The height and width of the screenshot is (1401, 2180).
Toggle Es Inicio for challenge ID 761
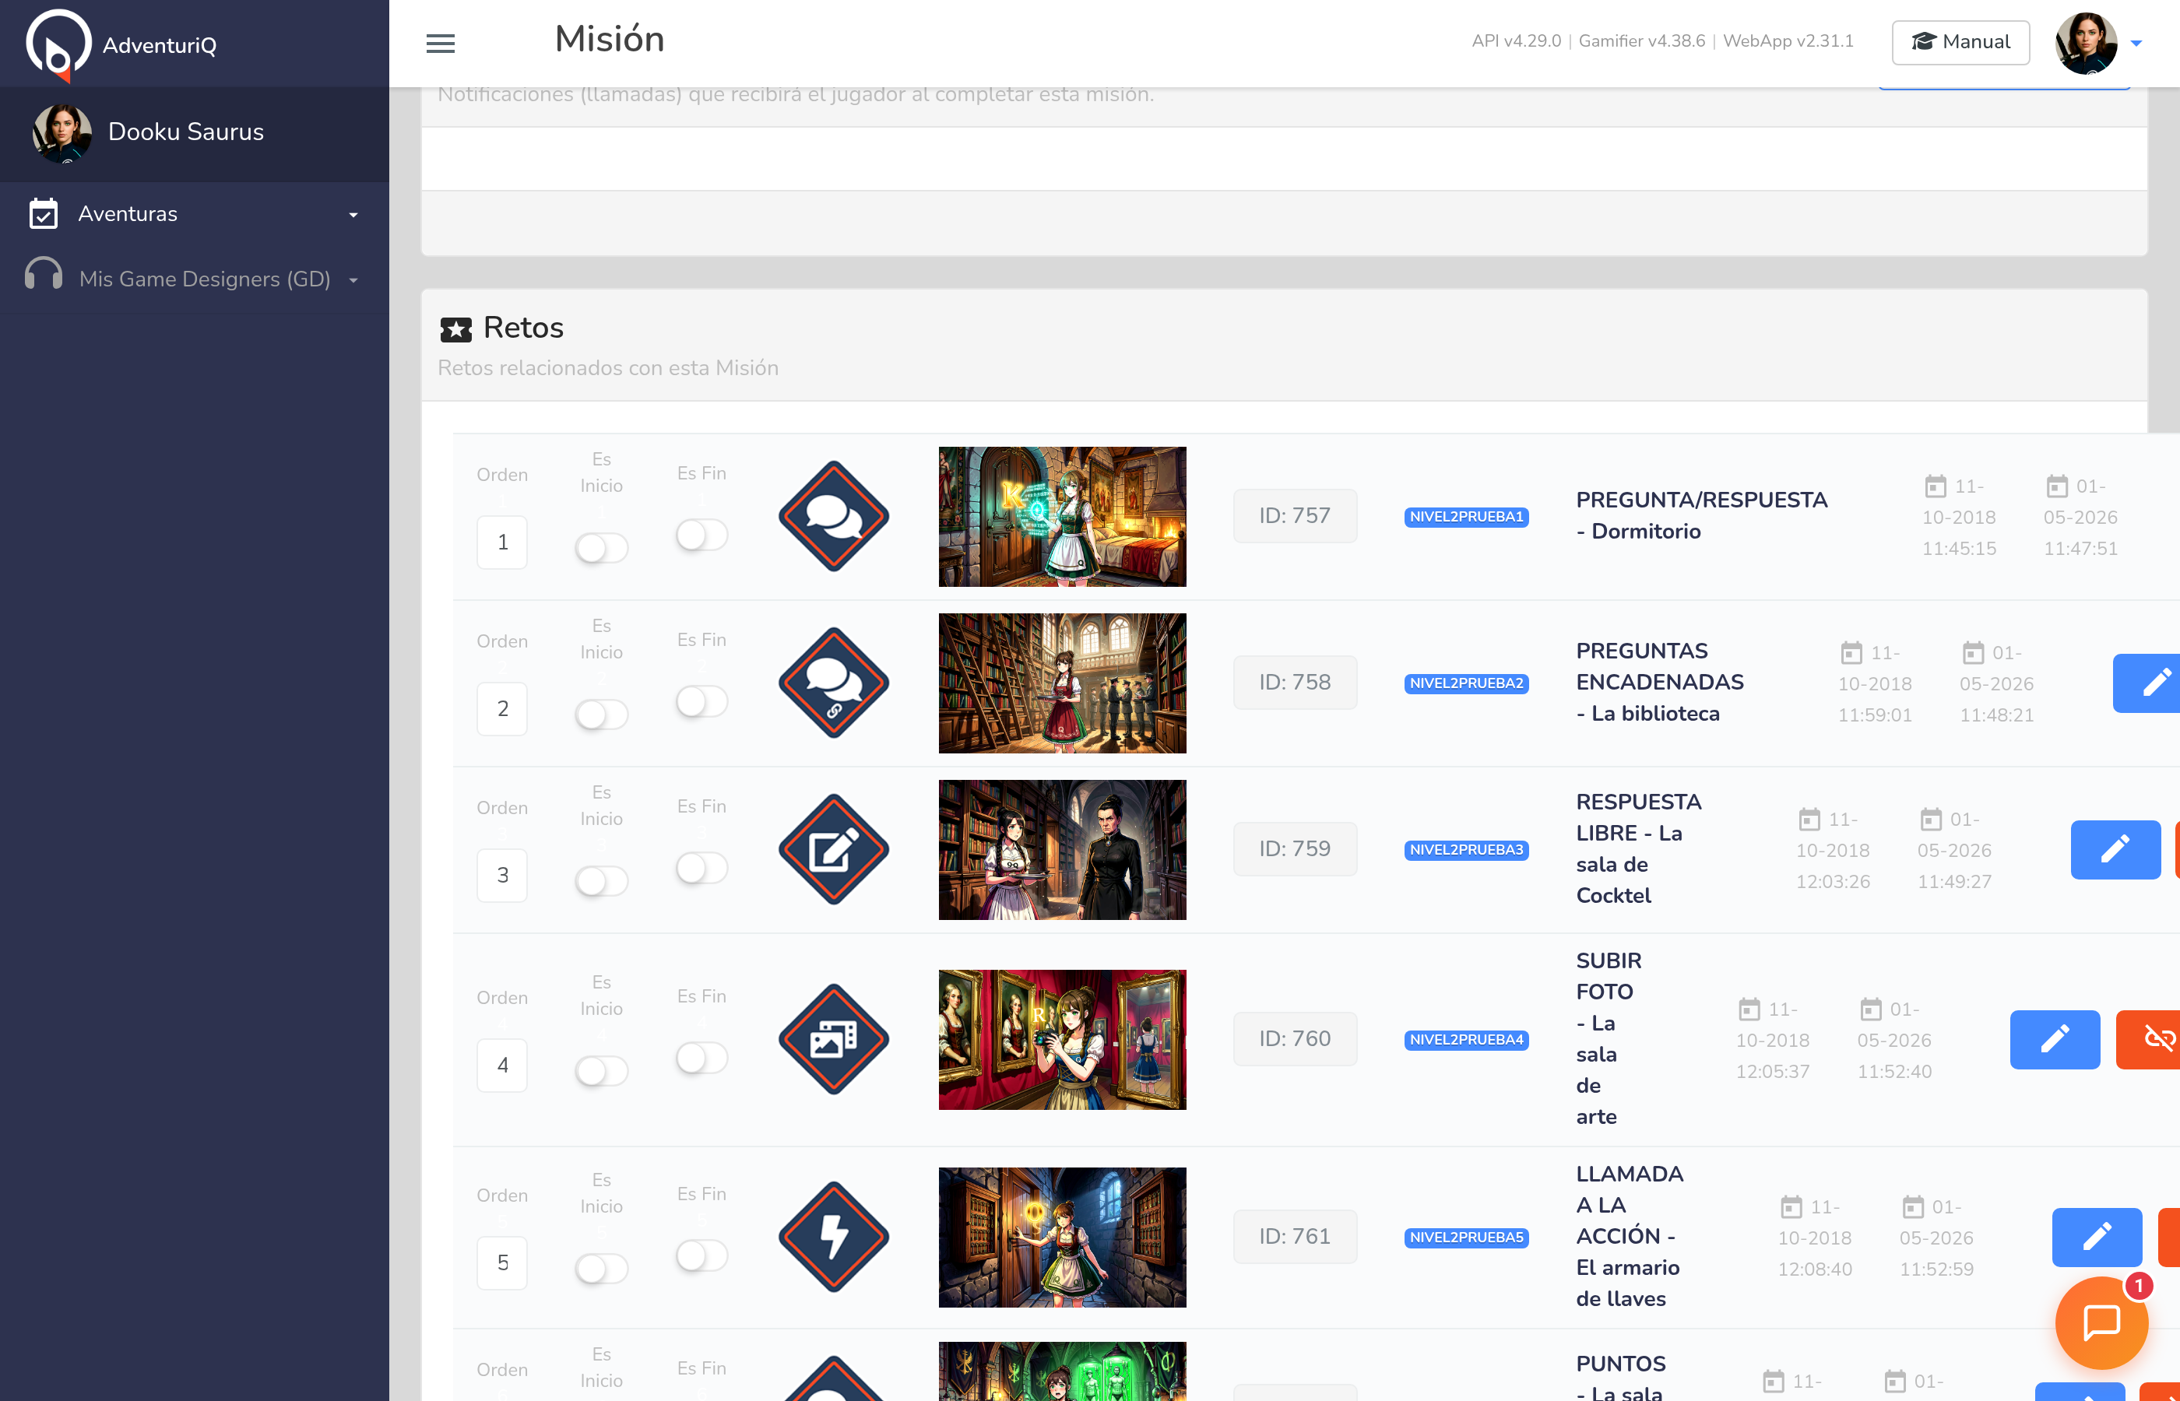[601, 1268]
